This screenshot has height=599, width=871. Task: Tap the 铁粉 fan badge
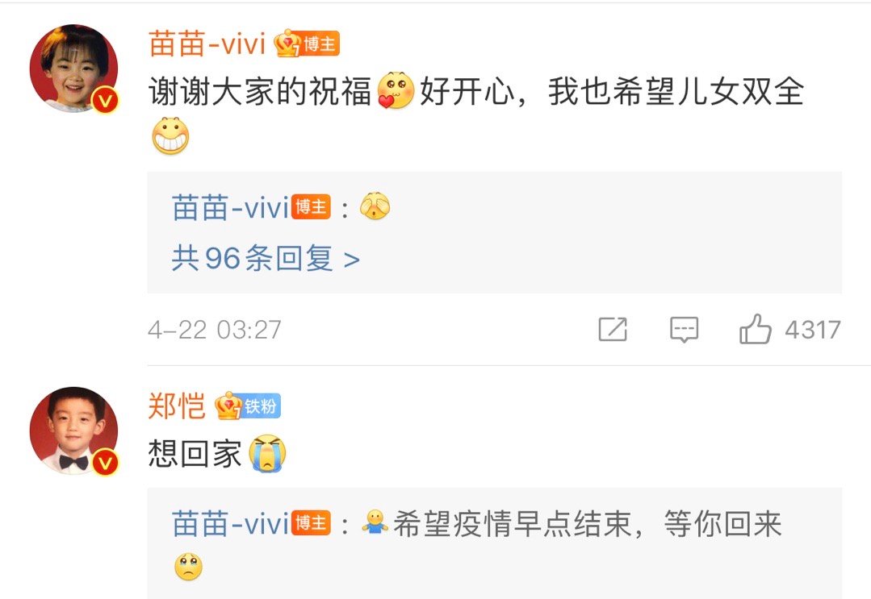(x=260, y=406)
